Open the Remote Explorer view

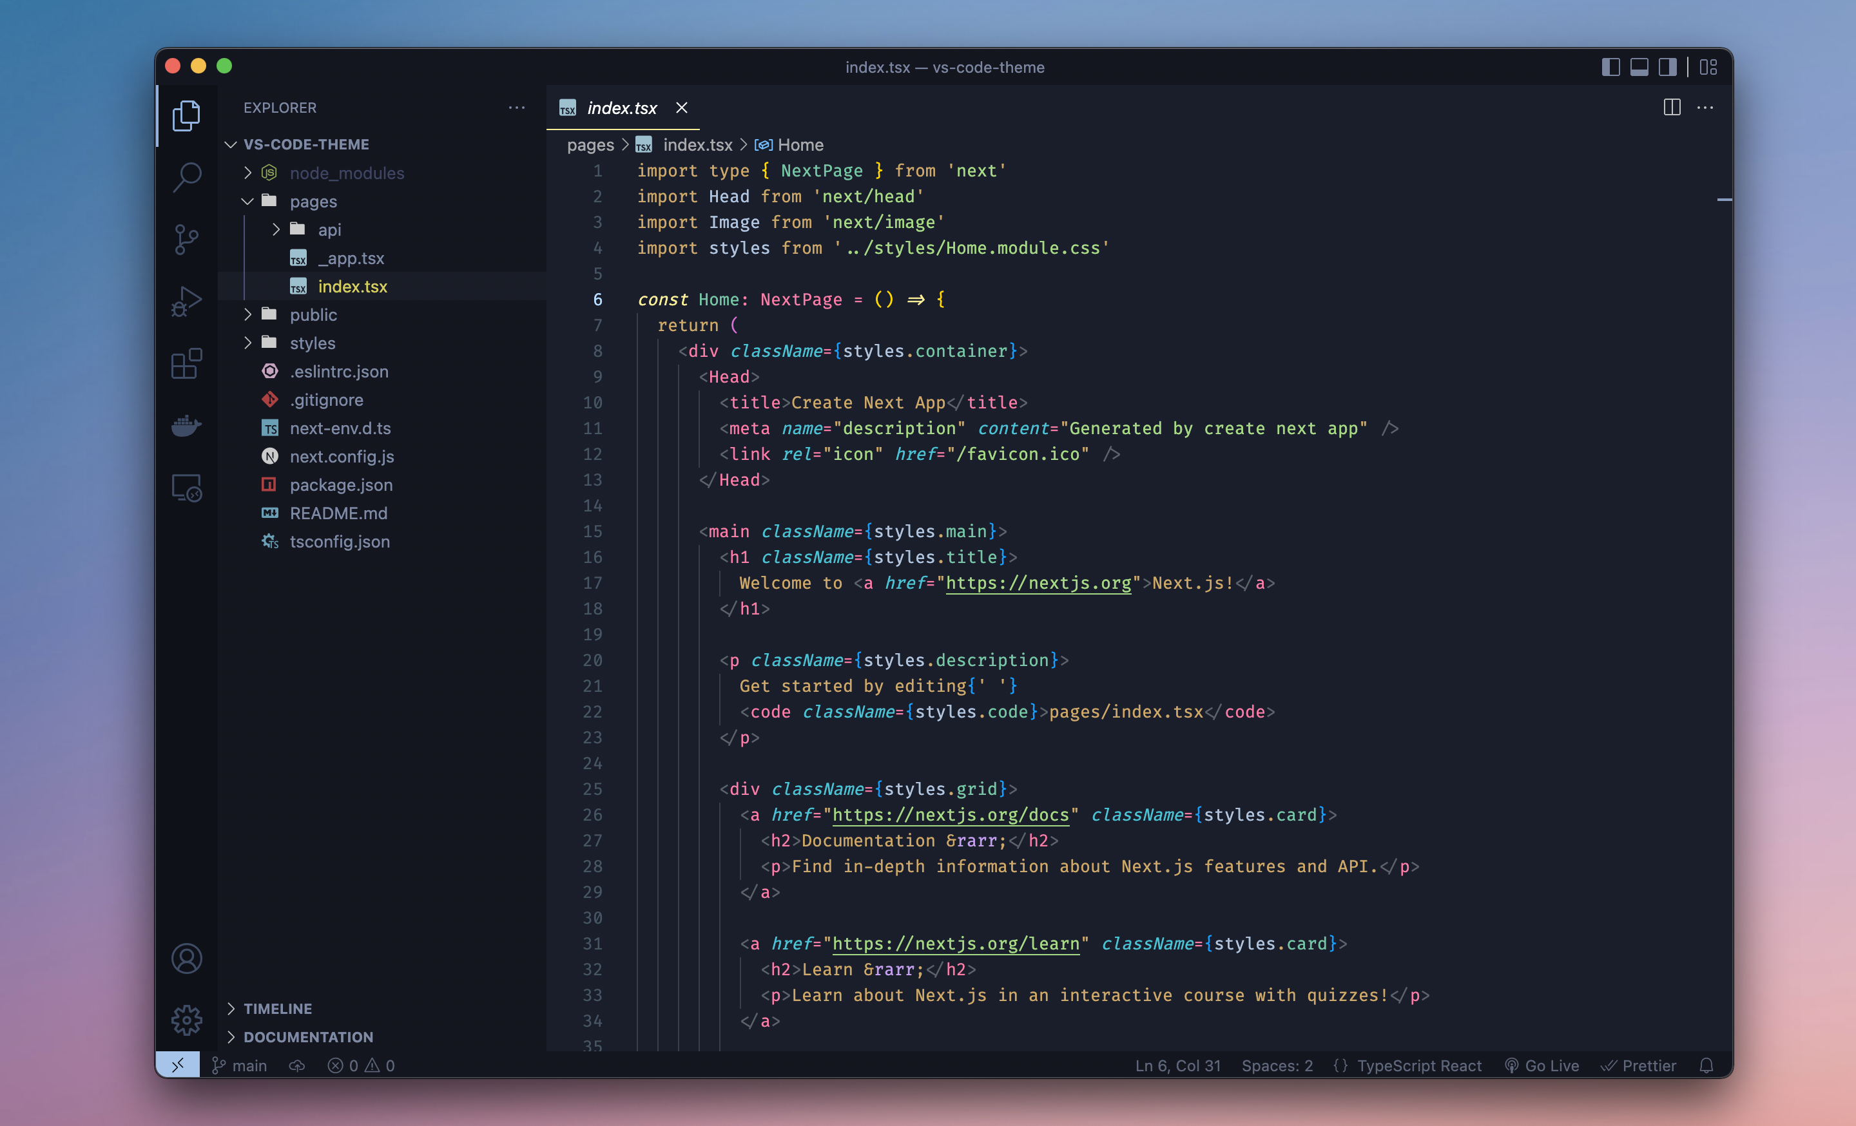click(186, 488)
